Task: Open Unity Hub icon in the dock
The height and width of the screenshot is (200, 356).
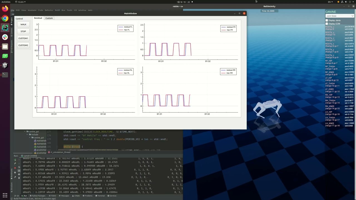Action: [5, 65]
